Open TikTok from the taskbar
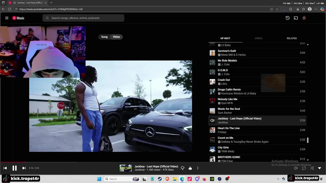326x183 pixels. click(x=189, y=179)
